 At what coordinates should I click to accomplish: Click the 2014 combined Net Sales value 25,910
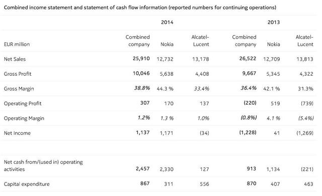(141, 59)
